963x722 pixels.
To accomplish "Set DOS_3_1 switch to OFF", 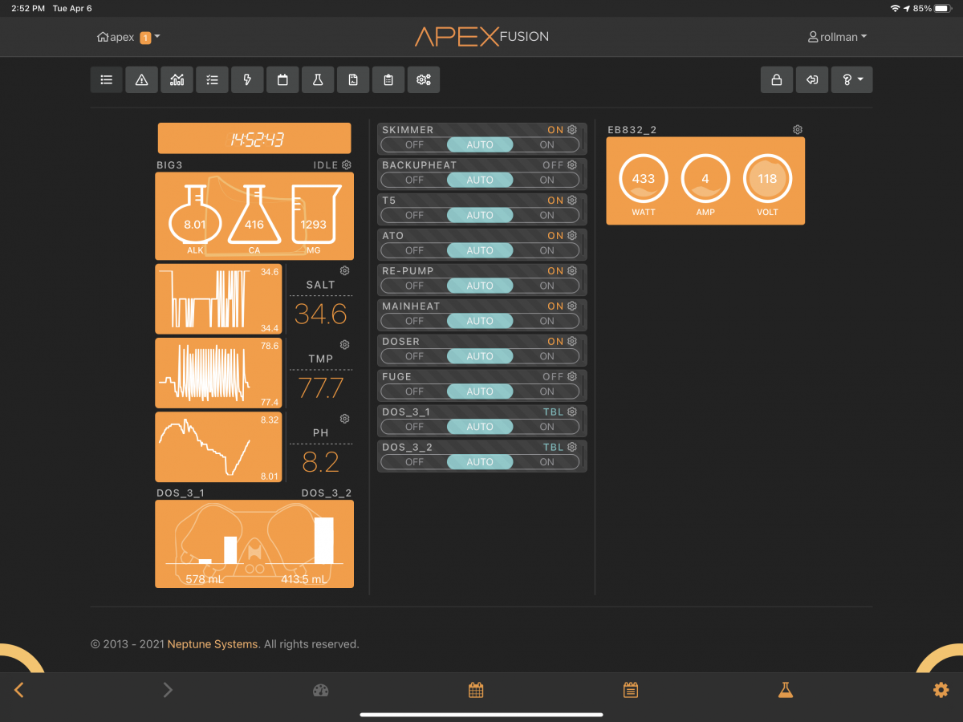I will pos(414,428).
